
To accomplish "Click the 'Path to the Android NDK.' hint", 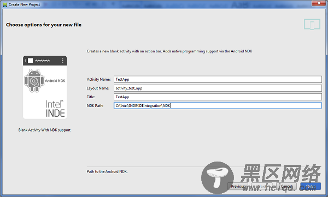I will (107, 171).
